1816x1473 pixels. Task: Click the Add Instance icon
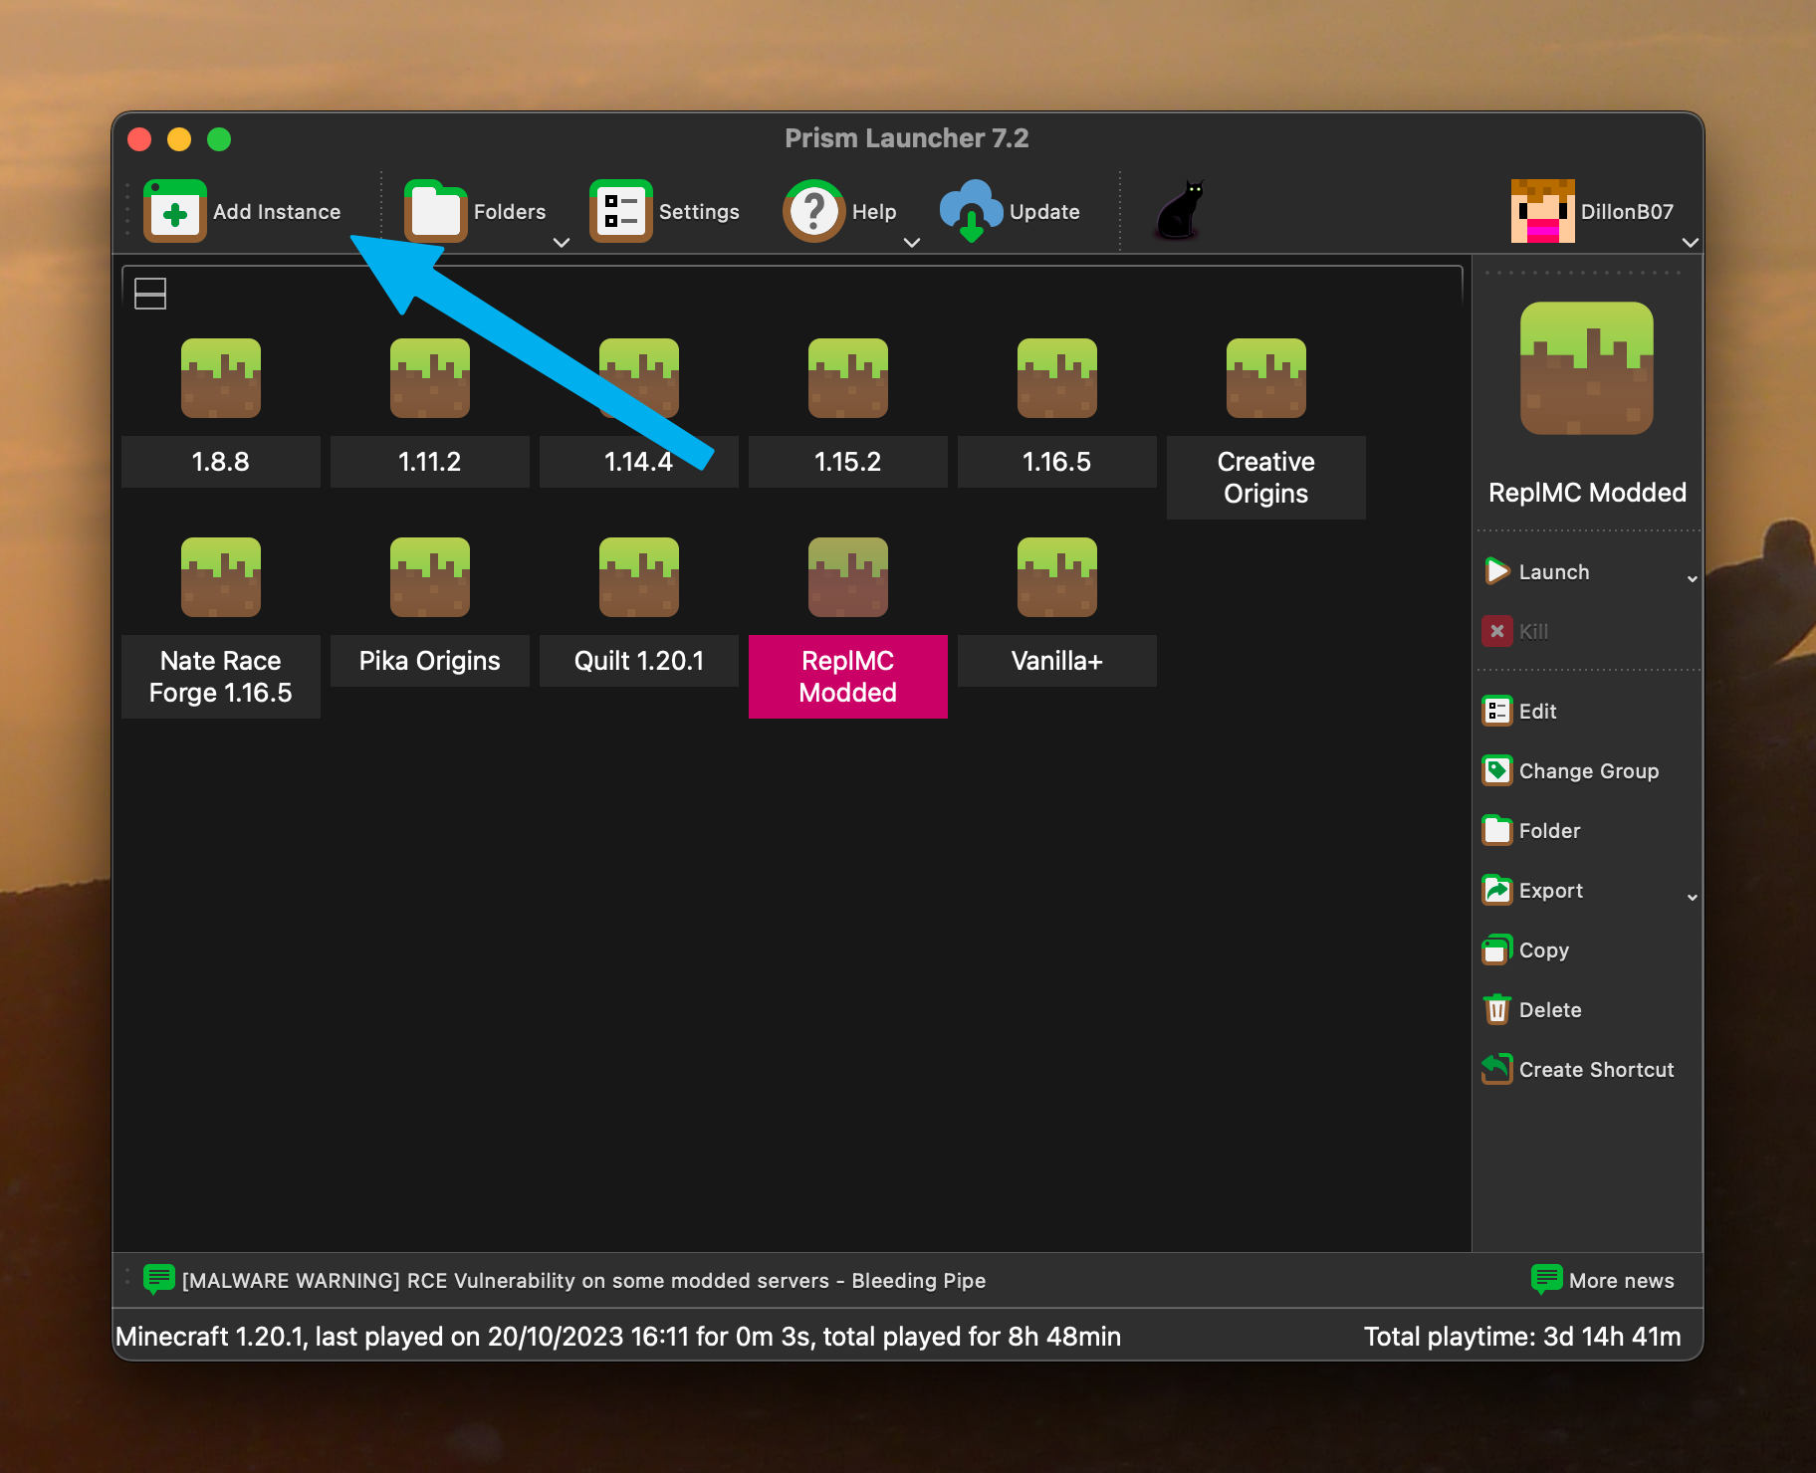click(175, 211)
